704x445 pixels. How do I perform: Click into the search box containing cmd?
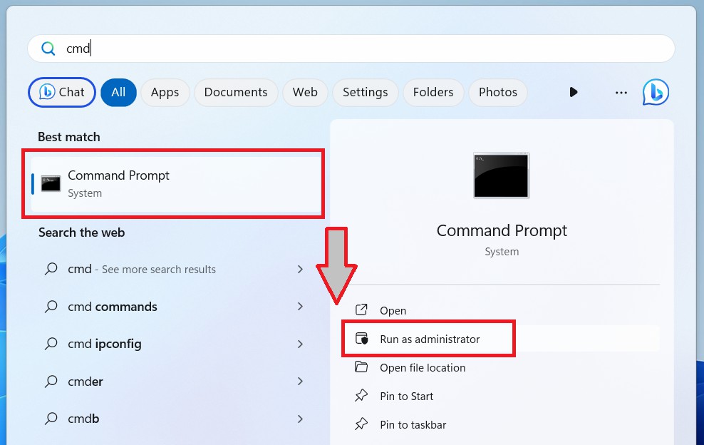[x=351, y=48]
